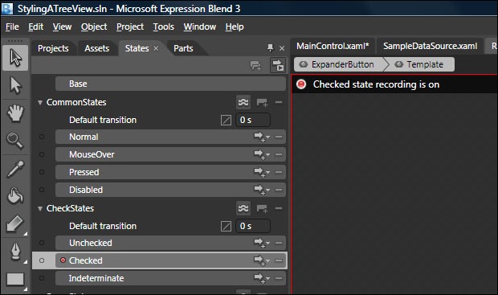
Task: Open the Object menu
Action: coord(94,27)
